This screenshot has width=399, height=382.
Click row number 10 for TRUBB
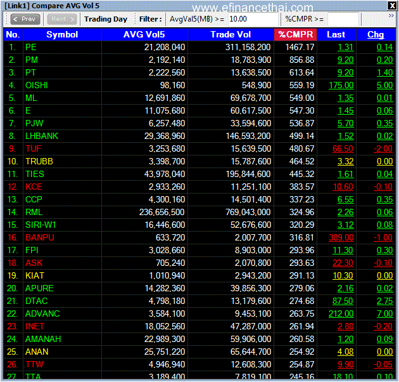(x=13, y=161)
